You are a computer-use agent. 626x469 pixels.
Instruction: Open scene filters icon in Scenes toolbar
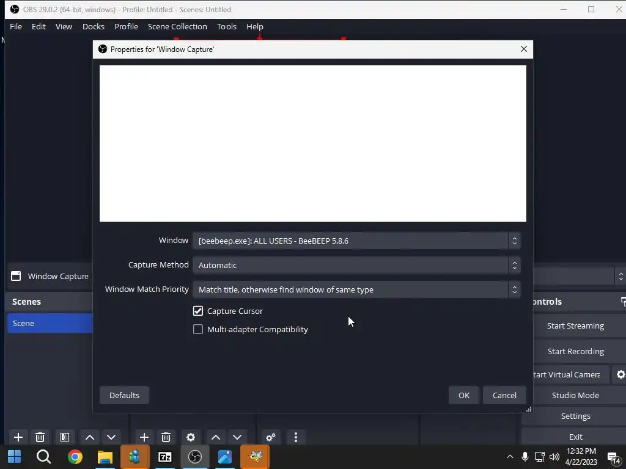(x=65, y=437)
